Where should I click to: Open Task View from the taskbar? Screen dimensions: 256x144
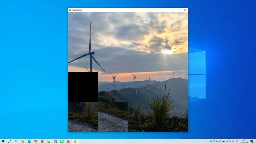click(x=16, y=141)
